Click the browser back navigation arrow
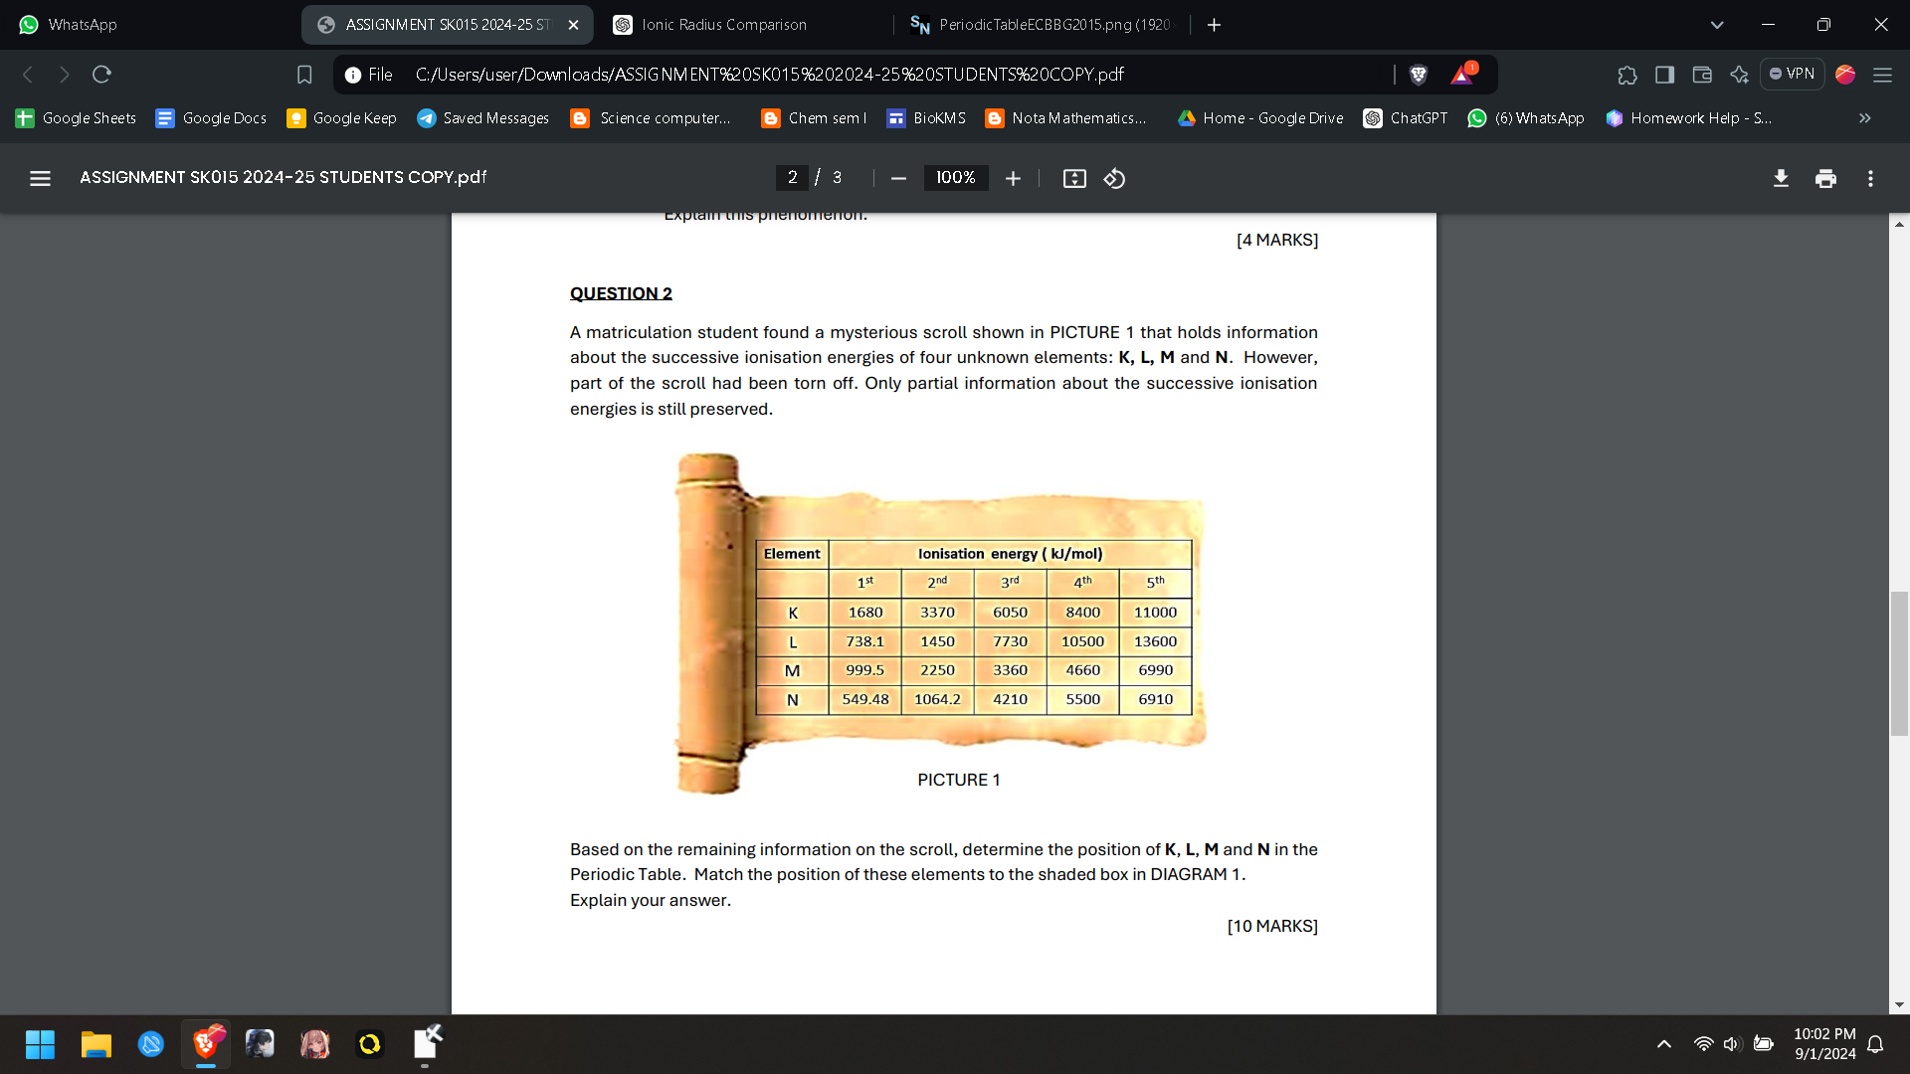 click(x=25, y=75)
